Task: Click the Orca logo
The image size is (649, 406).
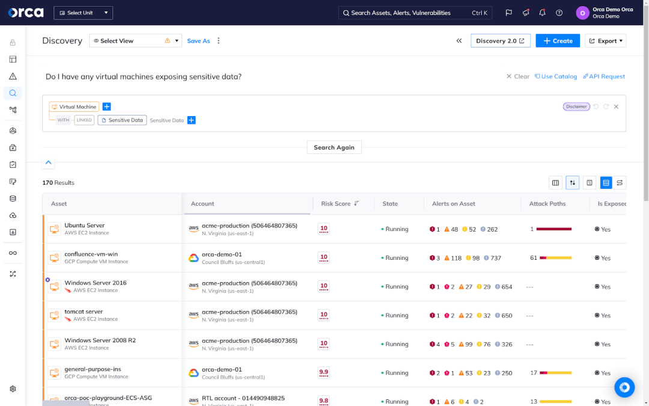Action: click(x=26, y=13)
